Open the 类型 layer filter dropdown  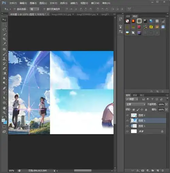click(132, 99)
